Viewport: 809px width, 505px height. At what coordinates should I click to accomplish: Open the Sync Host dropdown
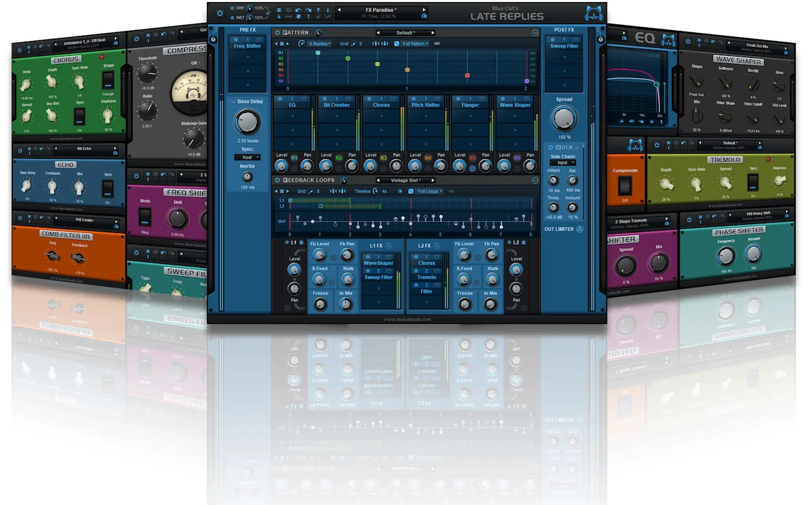(x=247, y=157)
